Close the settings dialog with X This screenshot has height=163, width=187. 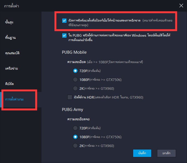[x=181, y=6]
